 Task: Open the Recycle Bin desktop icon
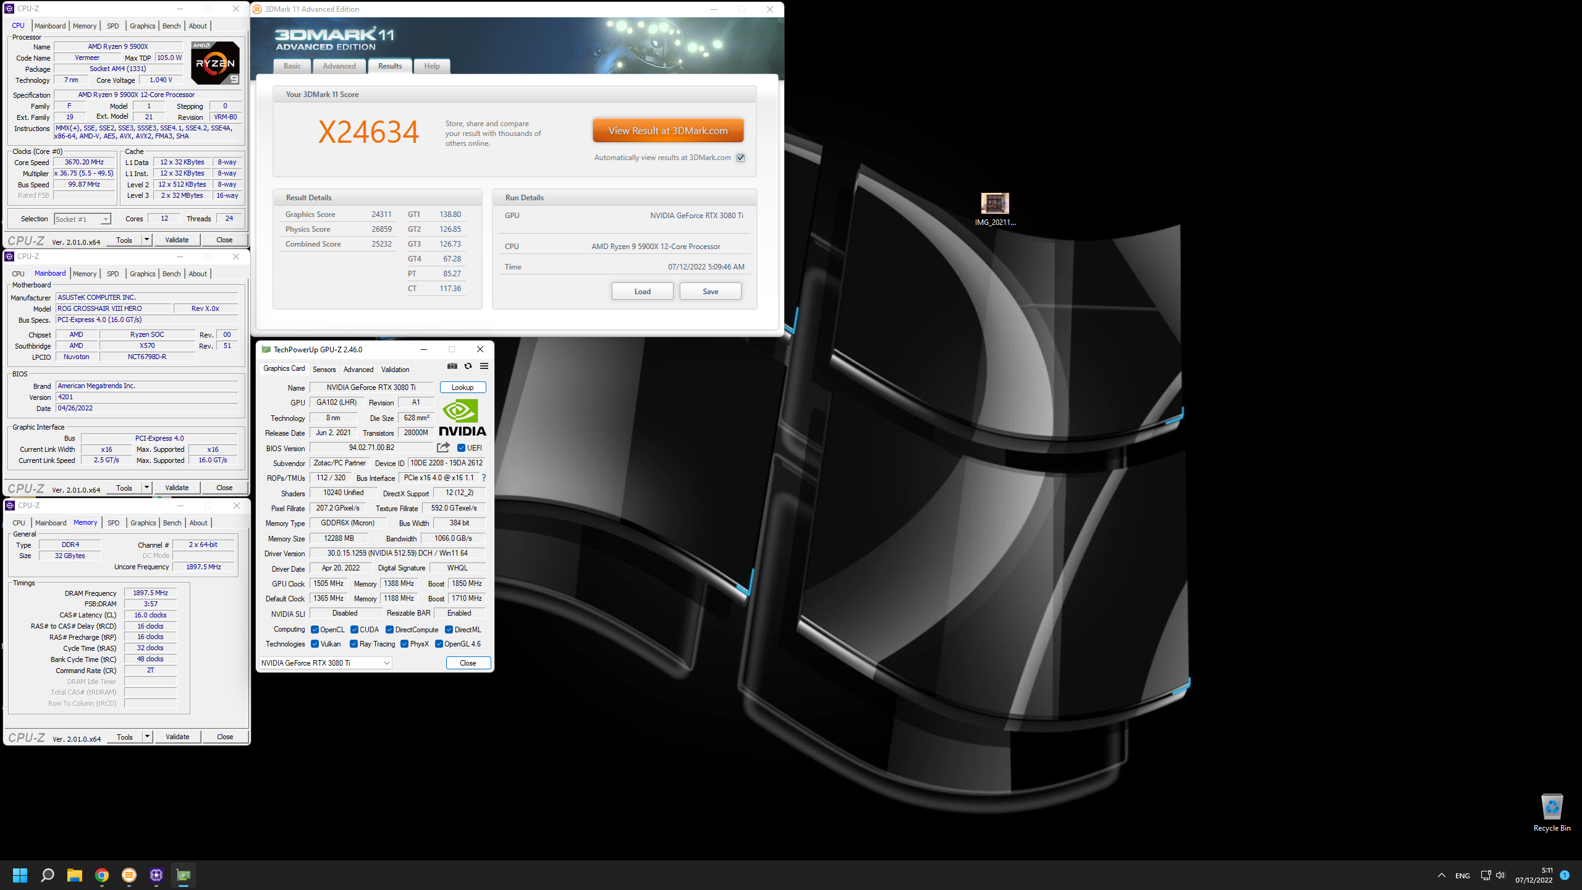(x=1552, y=813)
